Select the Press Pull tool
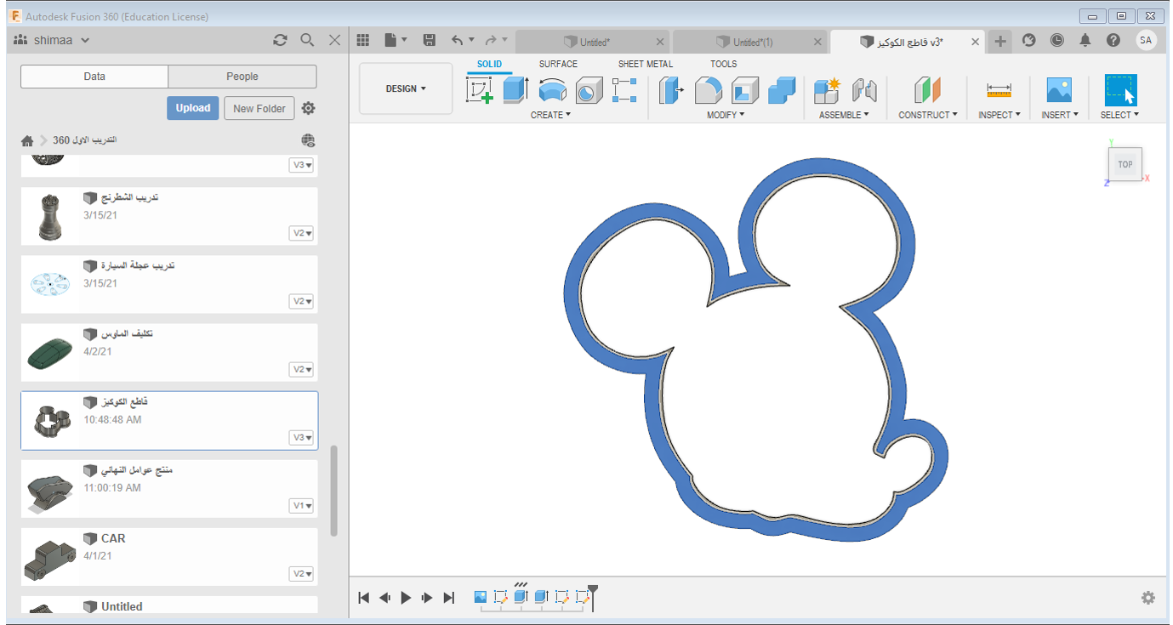1173x625 pixels. click(672, 90)
